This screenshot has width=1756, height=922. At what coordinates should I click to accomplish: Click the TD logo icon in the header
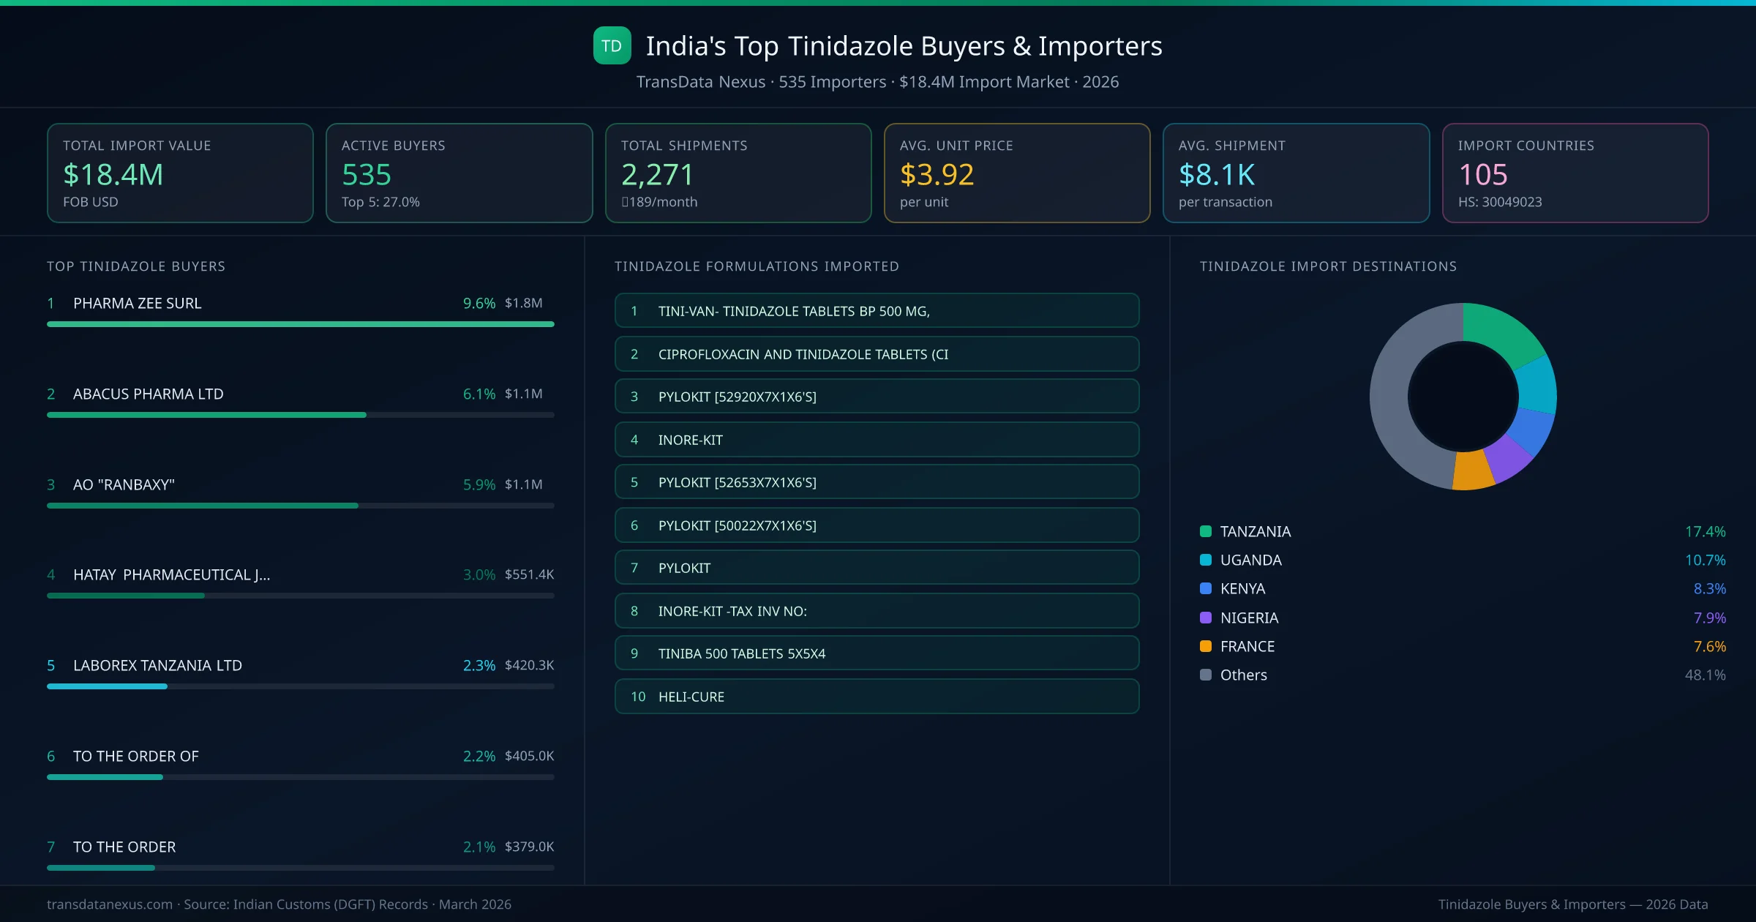pos(612,45)
